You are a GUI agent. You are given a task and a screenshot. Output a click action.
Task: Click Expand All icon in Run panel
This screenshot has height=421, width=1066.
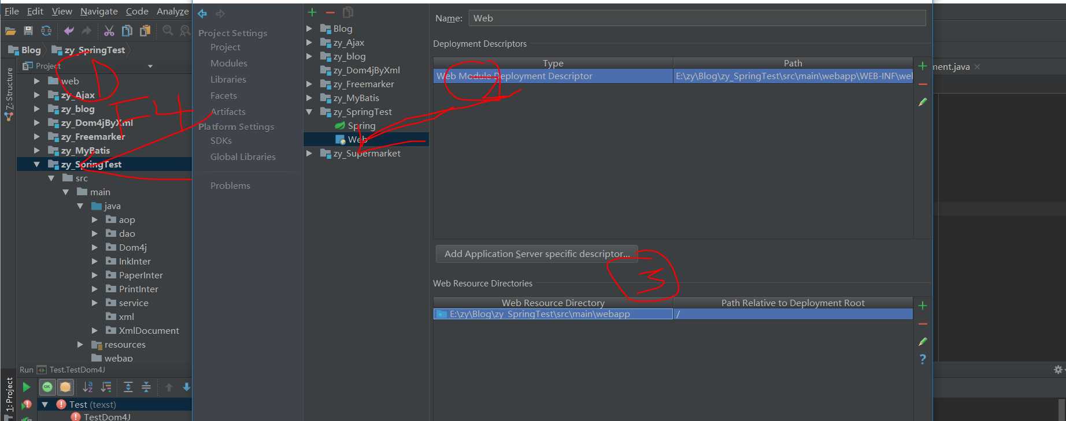(128, 387)
